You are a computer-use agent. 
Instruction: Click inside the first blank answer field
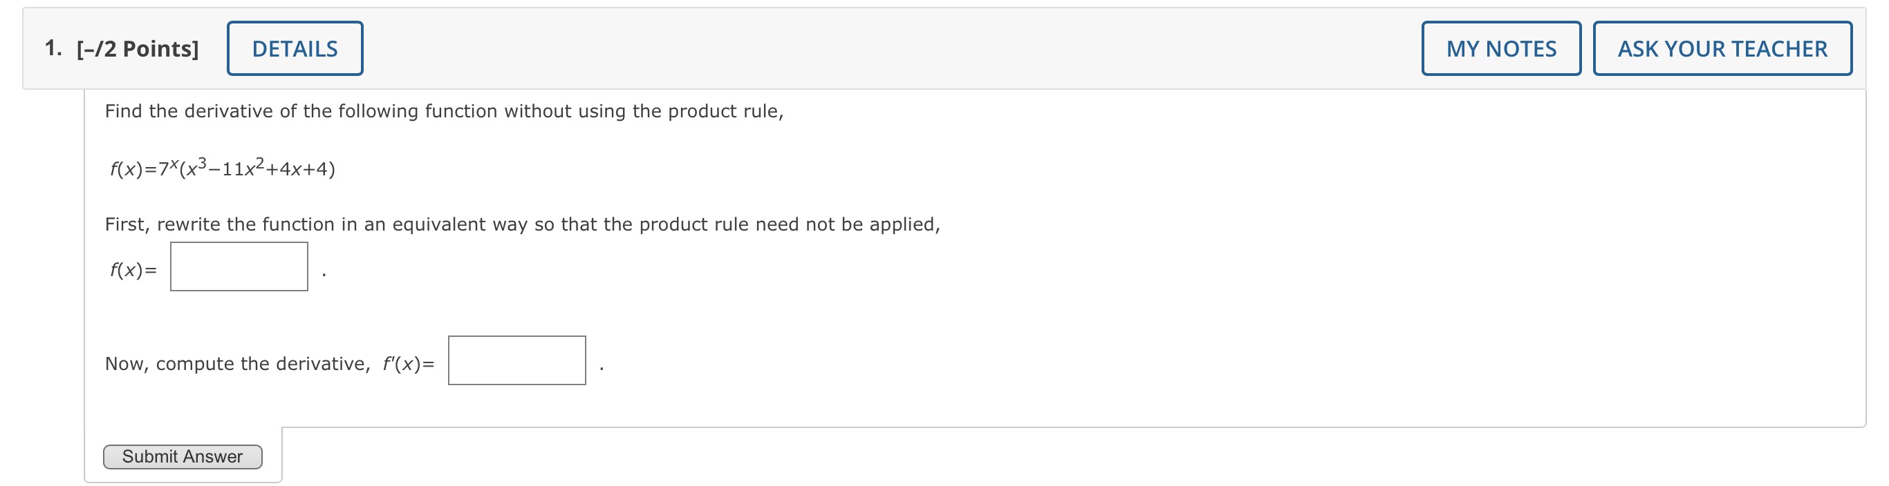pyautogui.click(x=238, y=267)
